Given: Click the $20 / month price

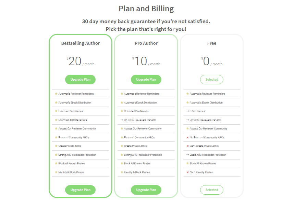Looking at the screenshot, I should tap(81, 61).
